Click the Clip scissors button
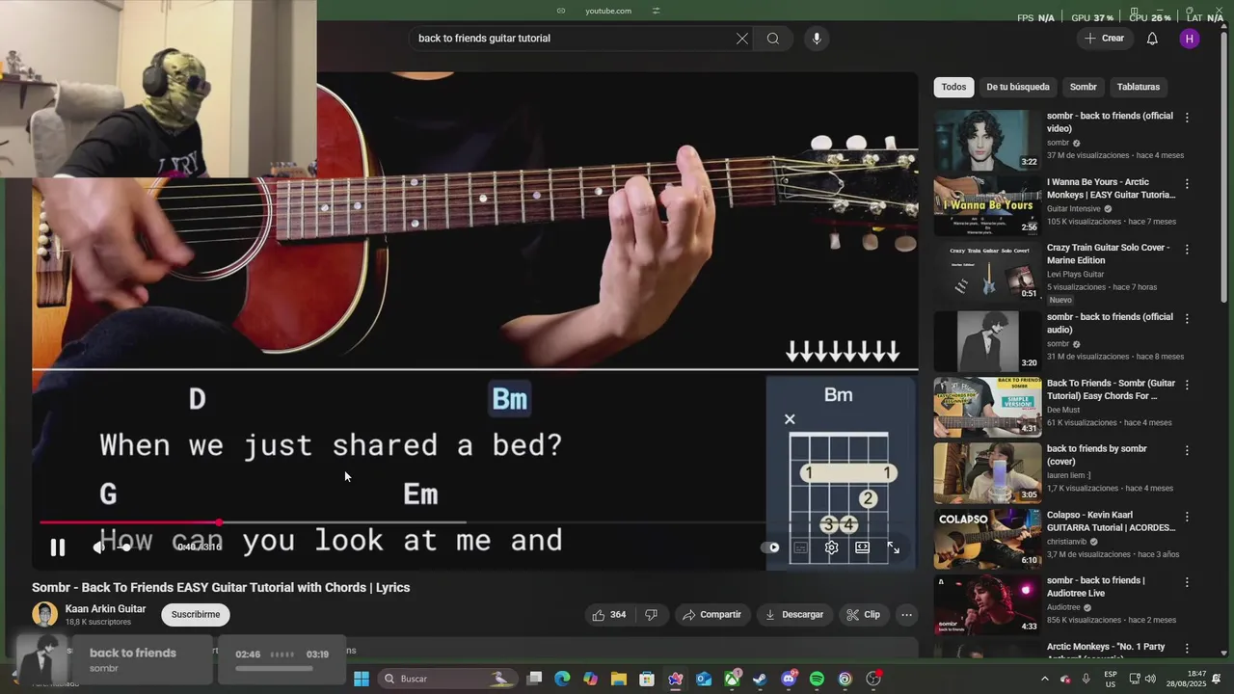 [863, 615]
